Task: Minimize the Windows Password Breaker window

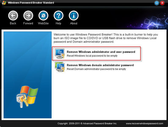Action: [157, 3]
